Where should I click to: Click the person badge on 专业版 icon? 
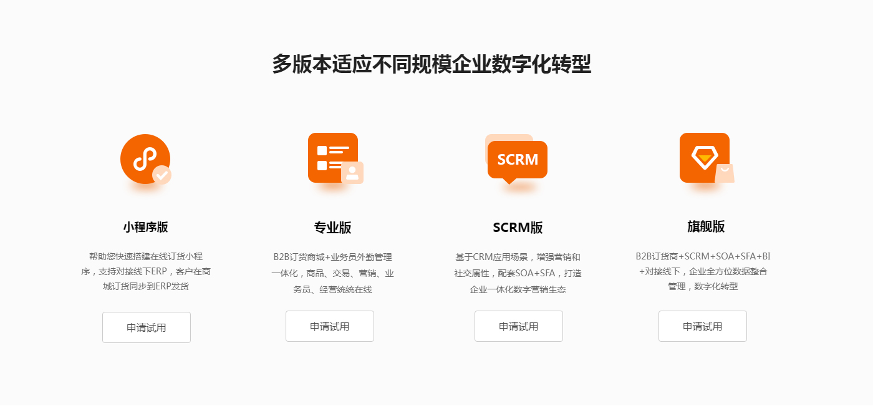(352, 173)
